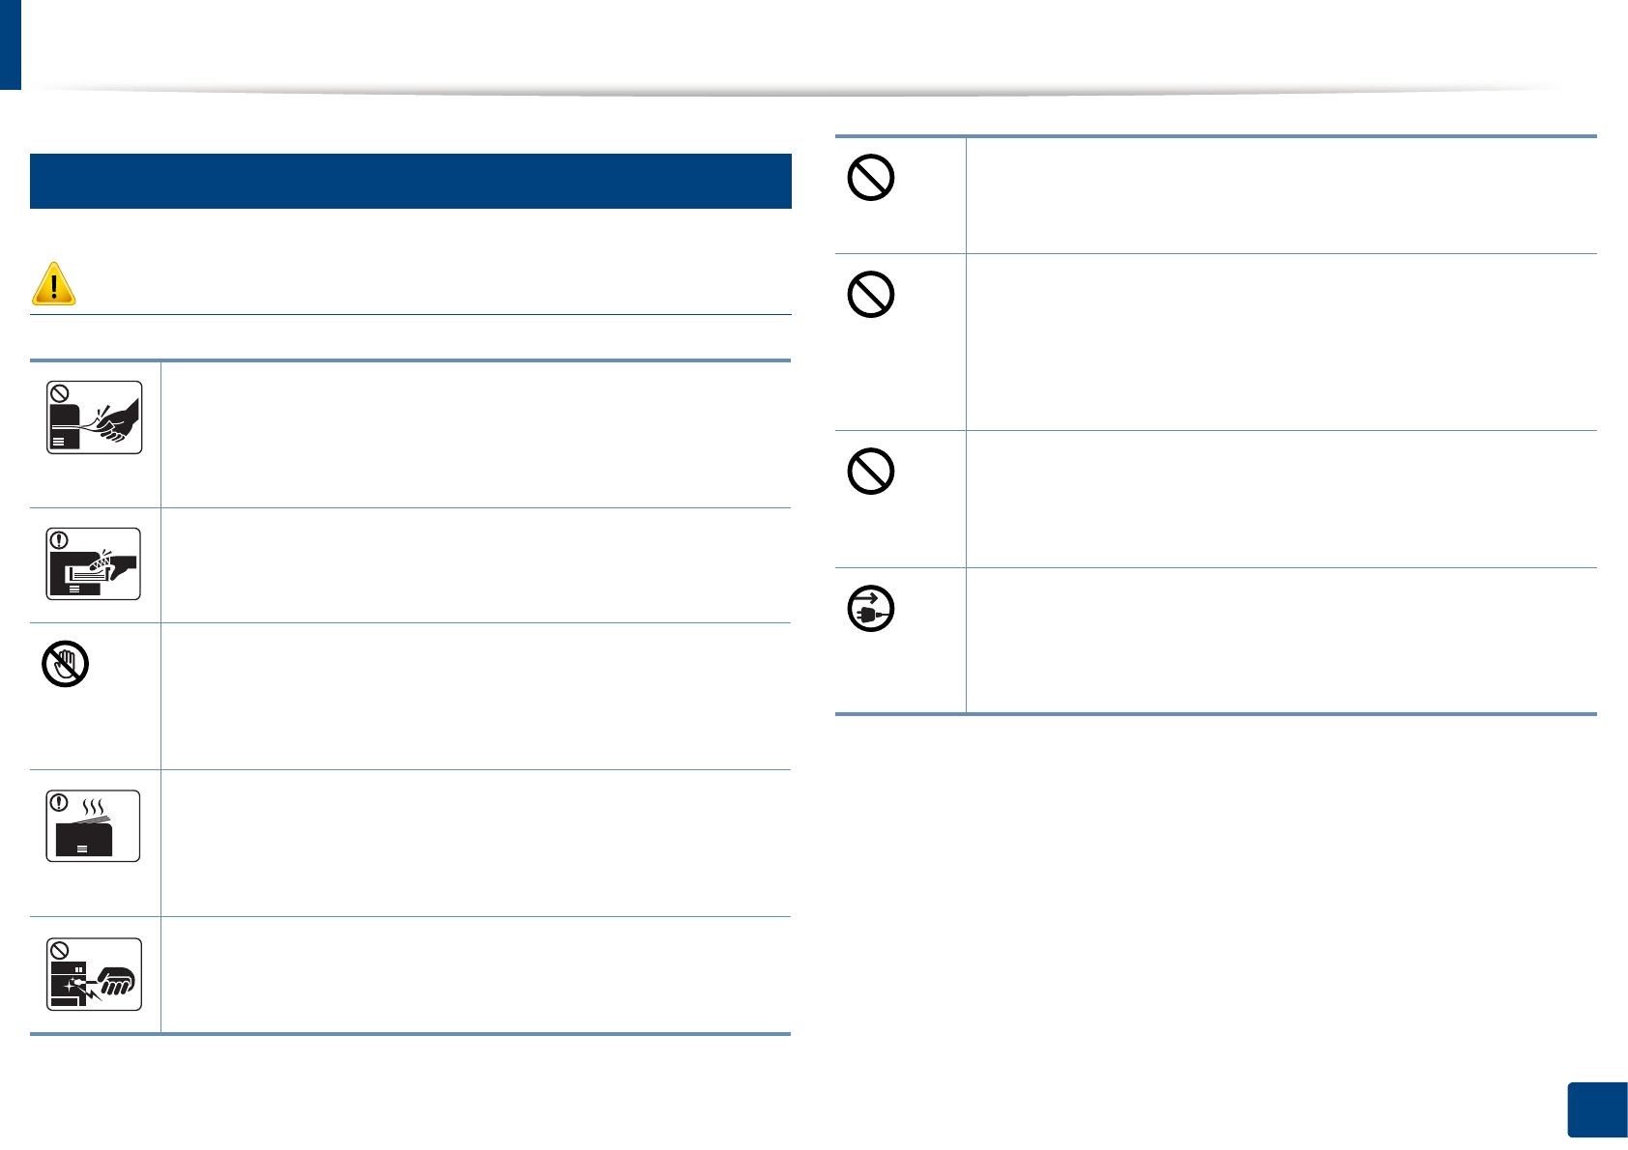Click the unplug power cord icon

(x=870, y=609)
